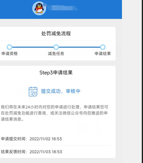
Task: Click the feedback time 2022/11/03 18:53
Action: pos(46,152)
